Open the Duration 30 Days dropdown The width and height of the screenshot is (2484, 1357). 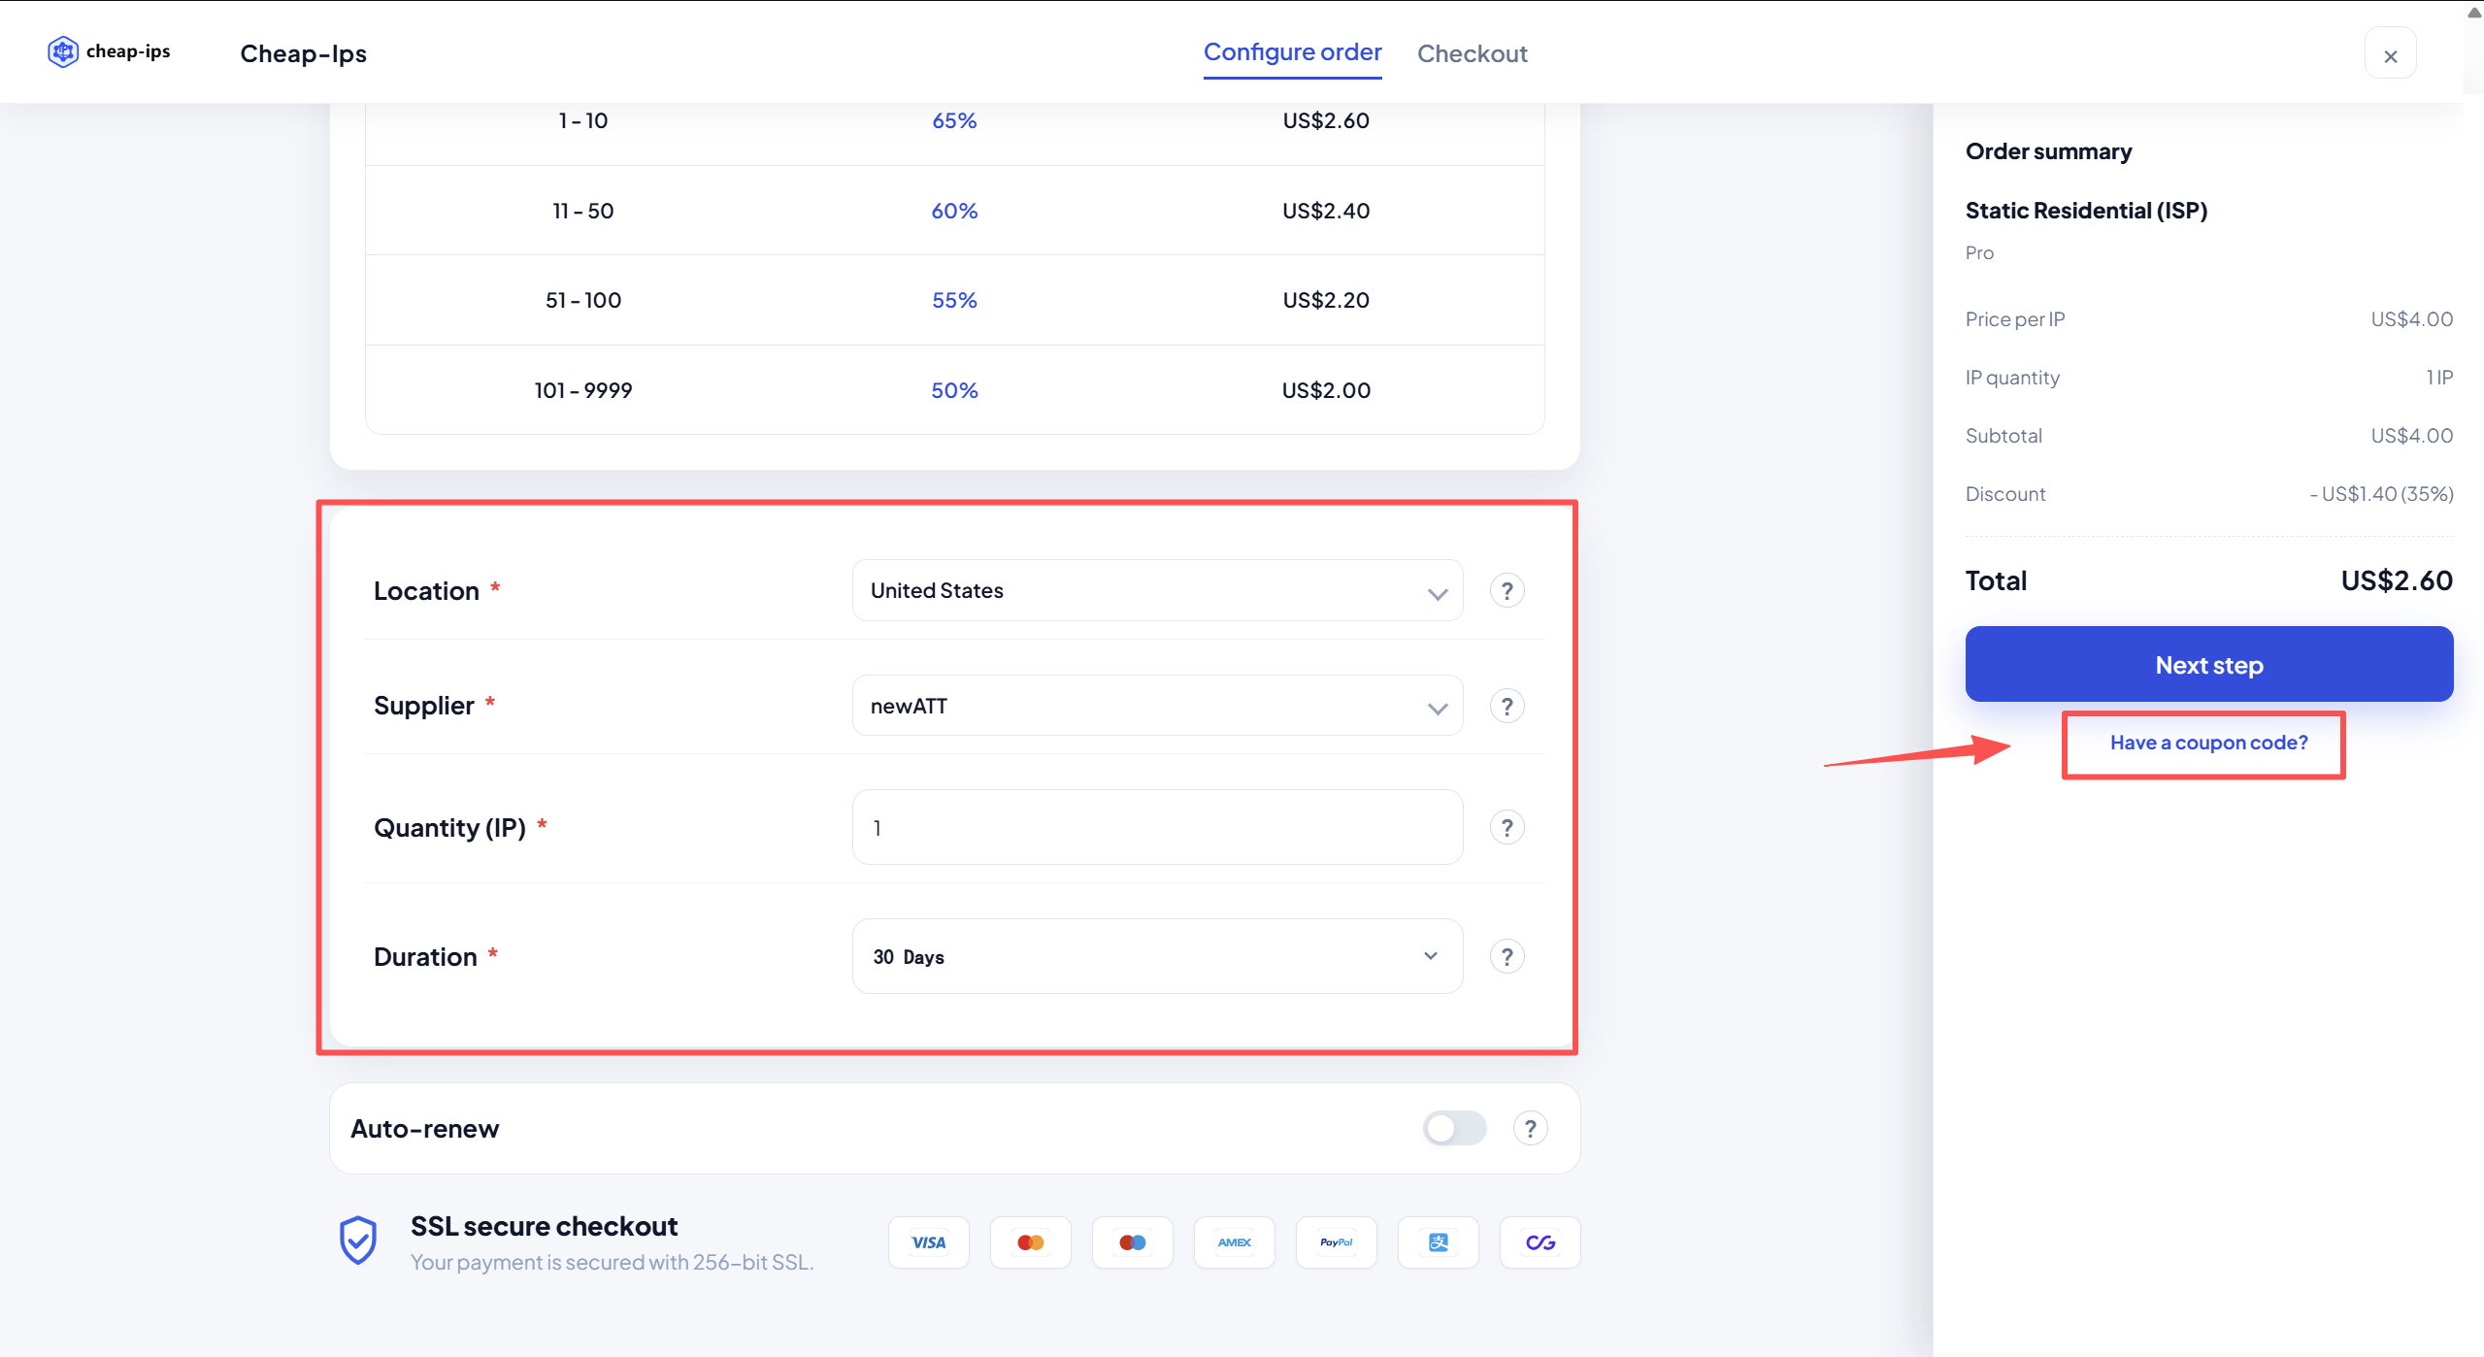(1156, 956)
